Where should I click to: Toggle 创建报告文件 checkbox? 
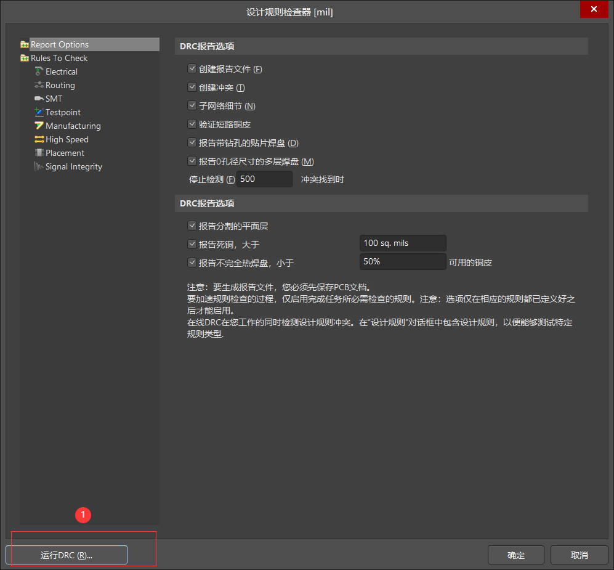click(192, 68)
